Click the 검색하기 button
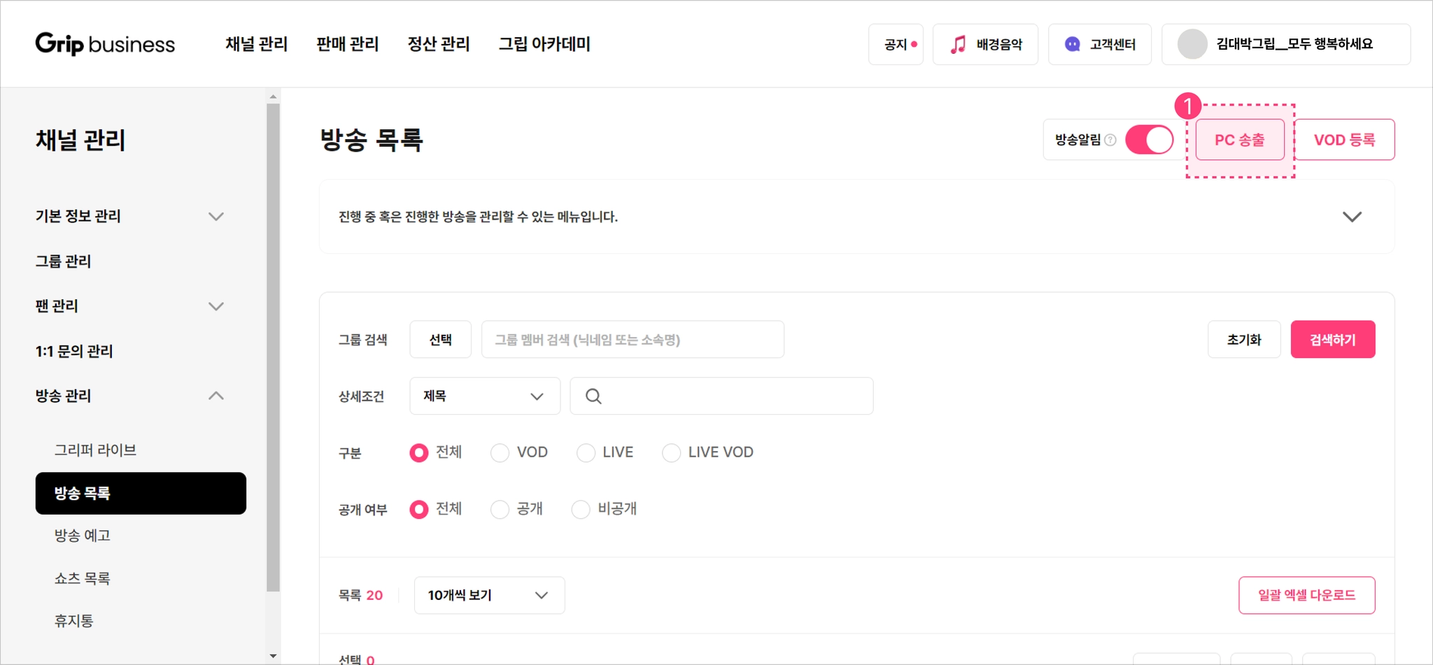The width and height of the screenshot is (1433, 665). pos(1332,340)
